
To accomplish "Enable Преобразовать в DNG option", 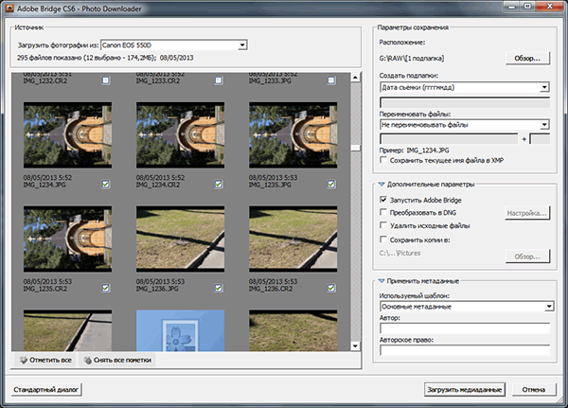I will (x=383, y=212).
